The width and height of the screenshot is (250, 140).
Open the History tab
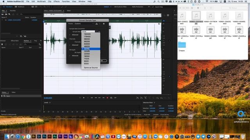point(4,93)
